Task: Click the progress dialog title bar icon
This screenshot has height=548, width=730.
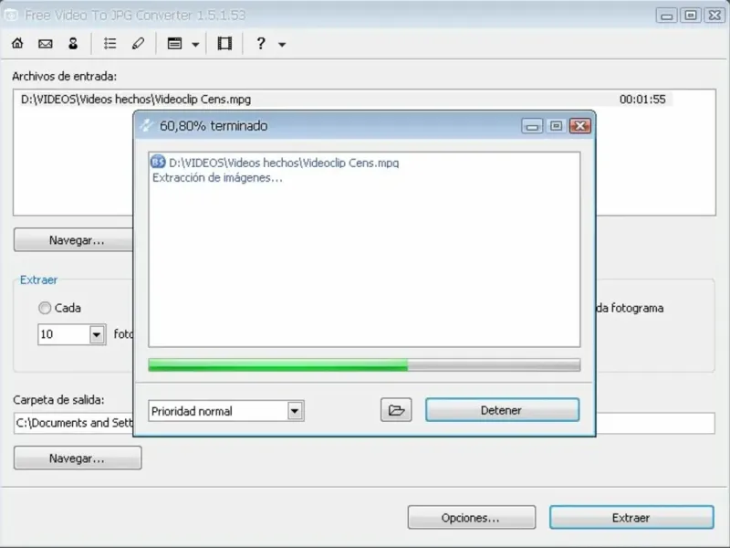Action: click(146, 125)
